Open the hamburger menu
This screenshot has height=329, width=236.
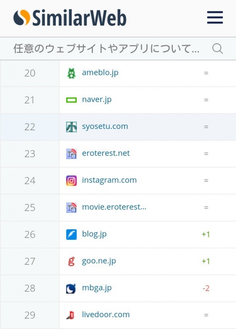click(x=215, y=17)
